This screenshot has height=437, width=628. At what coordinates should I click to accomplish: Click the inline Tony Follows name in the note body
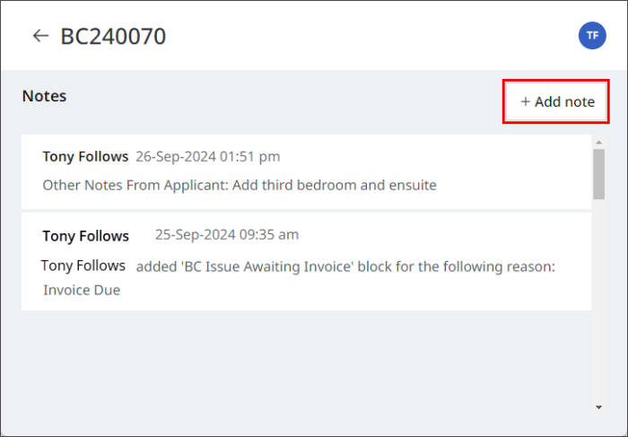83,266
